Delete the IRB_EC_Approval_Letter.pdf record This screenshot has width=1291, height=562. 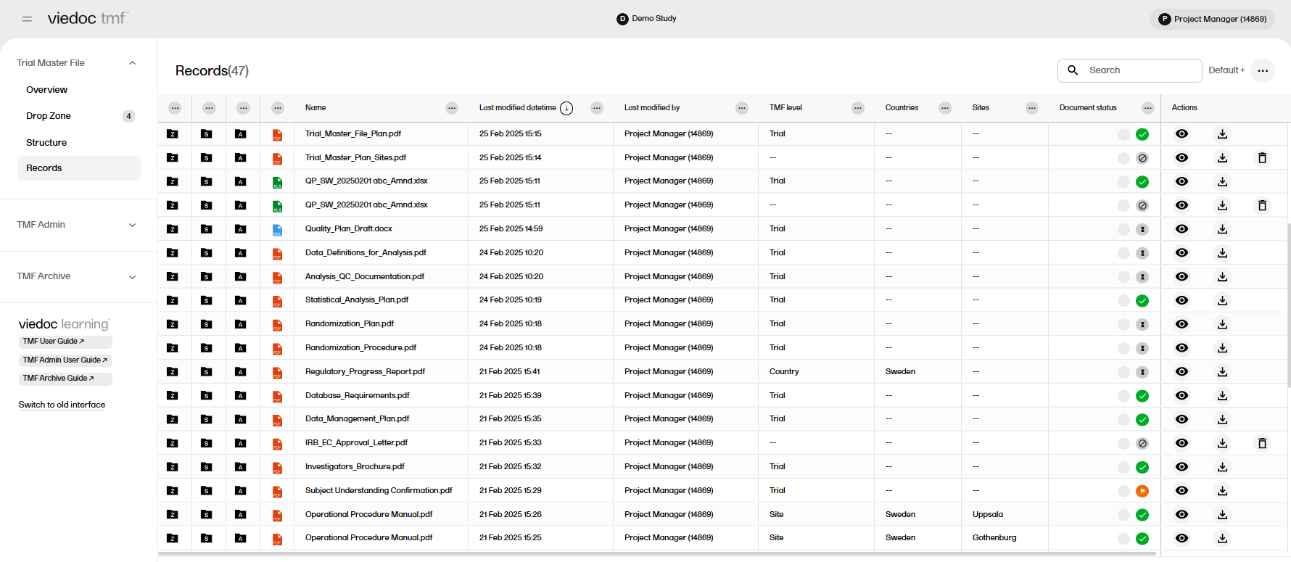pyautogui.click(x=1262, y=443)
